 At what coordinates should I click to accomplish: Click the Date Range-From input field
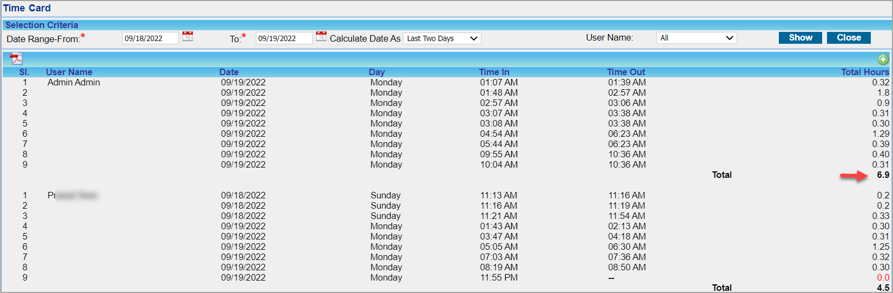(x=150, y=38)
